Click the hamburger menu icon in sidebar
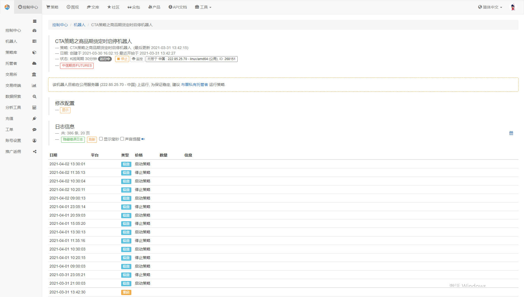 coord(35,21)
